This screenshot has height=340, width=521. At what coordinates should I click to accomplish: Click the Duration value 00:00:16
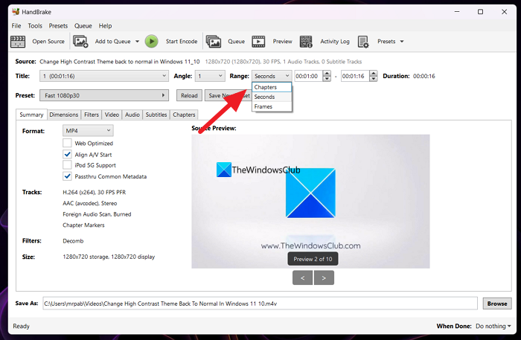424,76
